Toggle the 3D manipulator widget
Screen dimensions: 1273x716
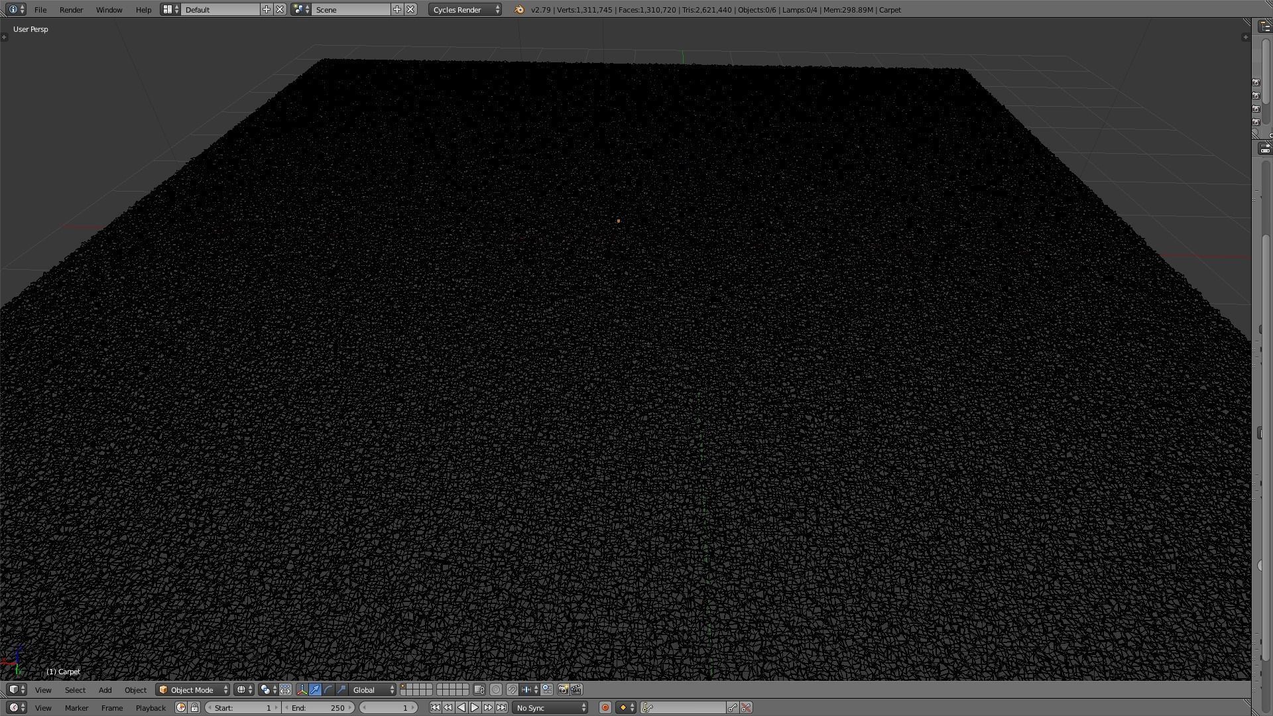tap(302, 689)
